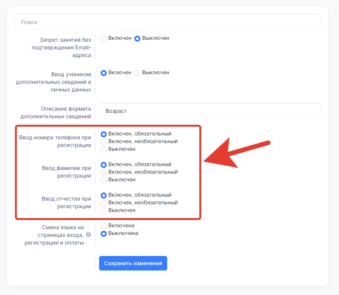Disable фамилия input at registration
339x295 pixels.
click(104, 180)
